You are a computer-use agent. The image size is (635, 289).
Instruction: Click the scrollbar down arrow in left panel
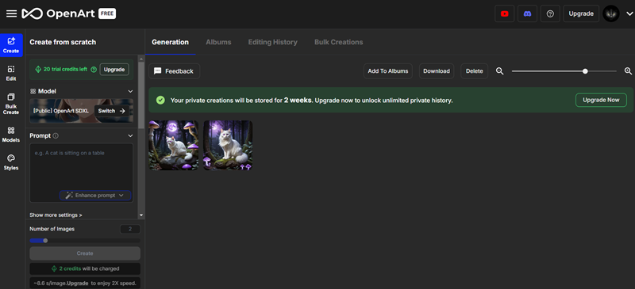[141, 215]
